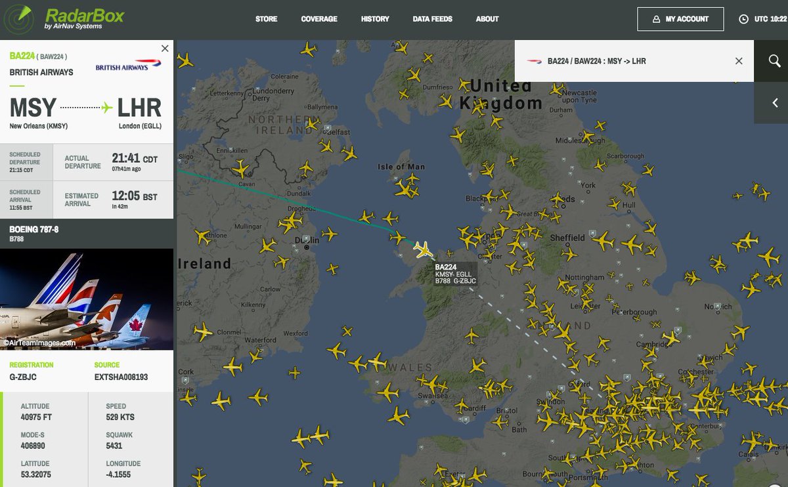The height and width of the screenshot is (487, 788).
Task: Select the aircraft near Dublin city marker
Action: [329, 233]
